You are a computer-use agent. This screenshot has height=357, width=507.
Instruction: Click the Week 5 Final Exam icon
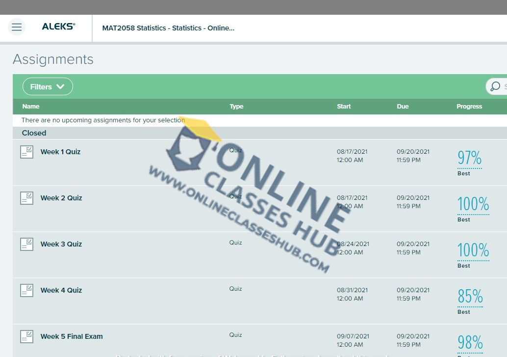(26, 336)
